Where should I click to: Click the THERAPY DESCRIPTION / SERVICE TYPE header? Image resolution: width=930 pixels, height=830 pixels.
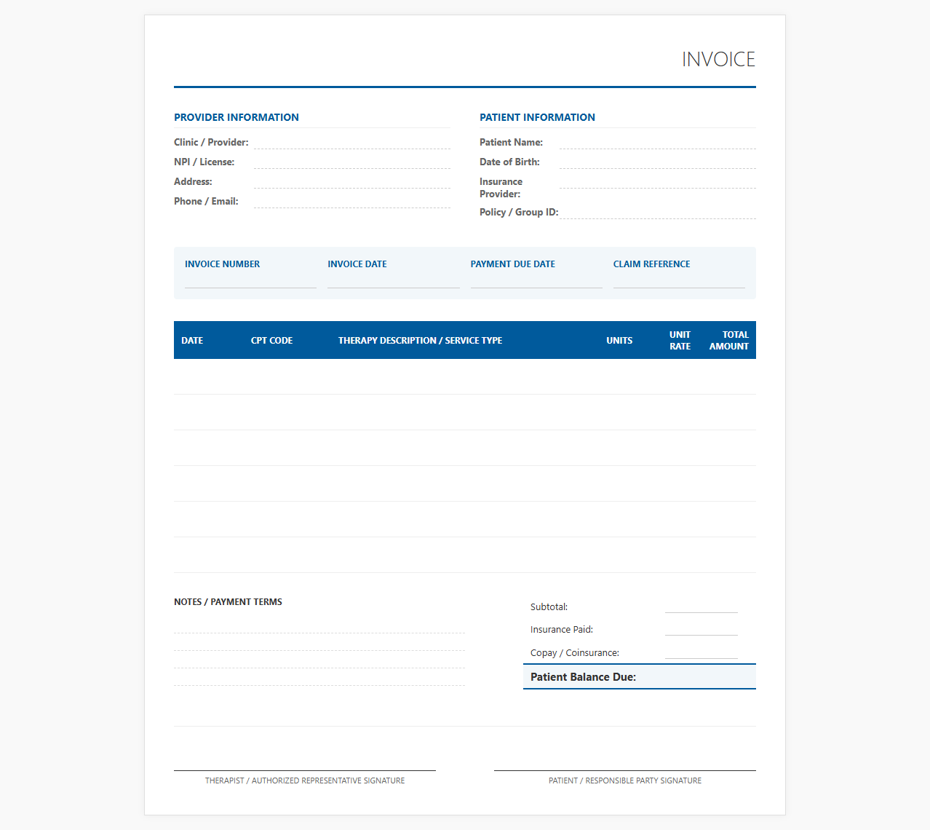(x=420, y=340)
